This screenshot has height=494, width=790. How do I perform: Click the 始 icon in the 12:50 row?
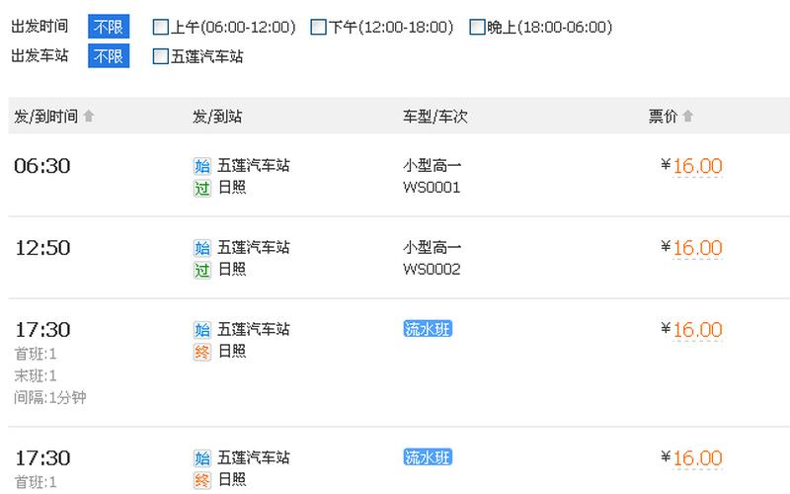[202, 248]
